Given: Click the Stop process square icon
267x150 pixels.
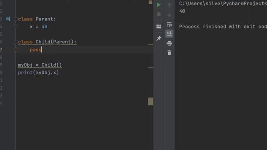Looking at the screenshot, I should pyautogui.click(x=159, y=14).
